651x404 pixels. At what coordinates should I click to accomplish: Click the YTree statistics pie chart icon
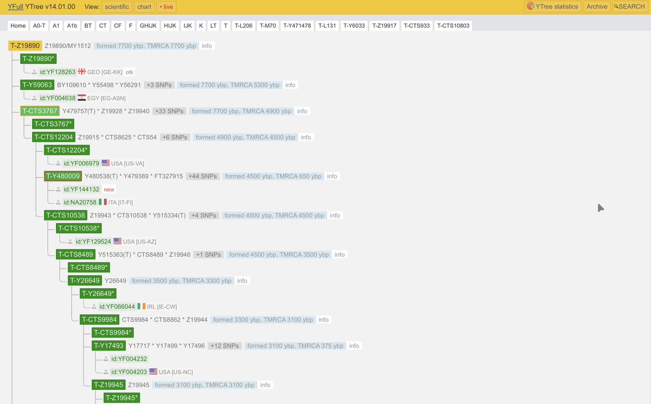pyautogui.click(x=531, y=7)
